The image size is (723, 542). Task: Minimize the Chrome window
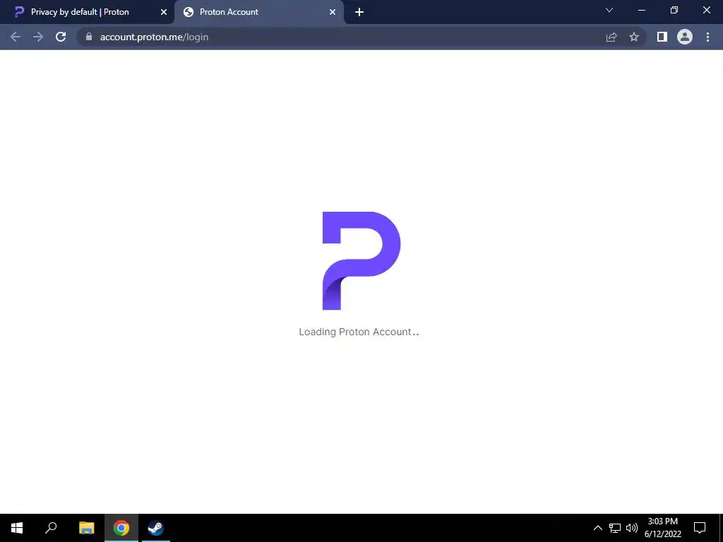click(x=642, y=10)
